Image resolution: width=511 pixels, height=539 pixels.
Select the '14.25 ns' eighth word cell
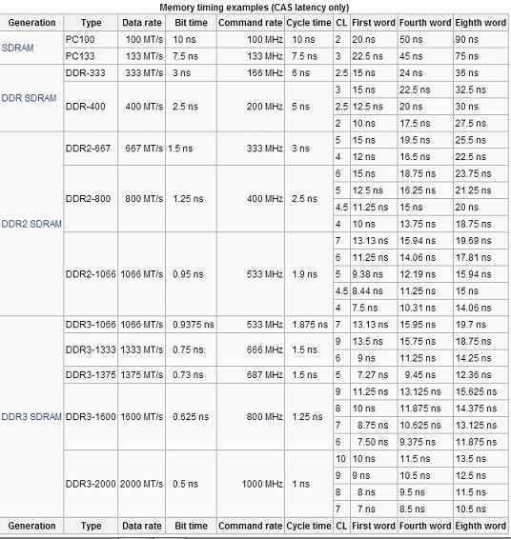click(480, 358)
